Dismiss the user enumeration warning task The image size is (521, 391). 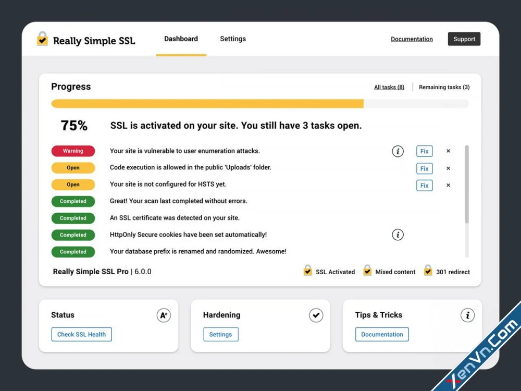(448, 151)
